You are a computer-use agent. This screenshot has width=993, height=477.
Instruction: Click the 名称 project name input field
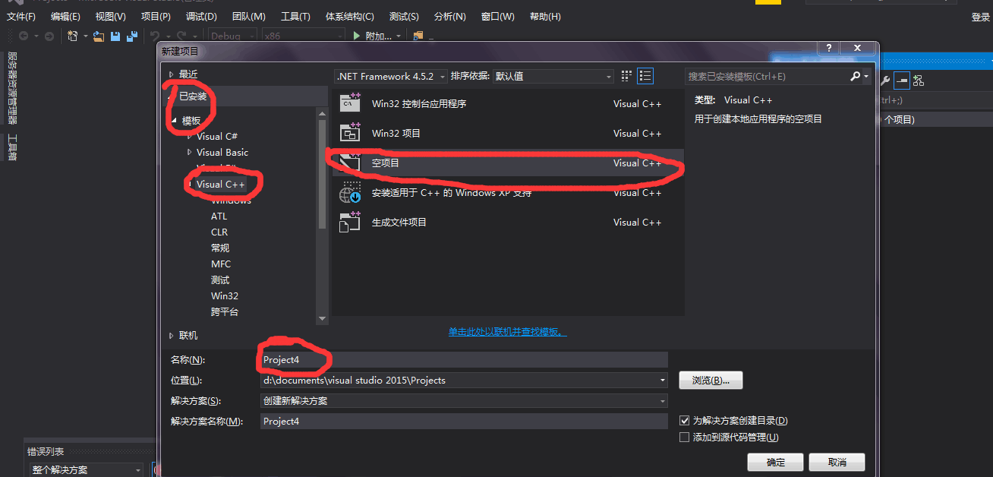[464, 359]
